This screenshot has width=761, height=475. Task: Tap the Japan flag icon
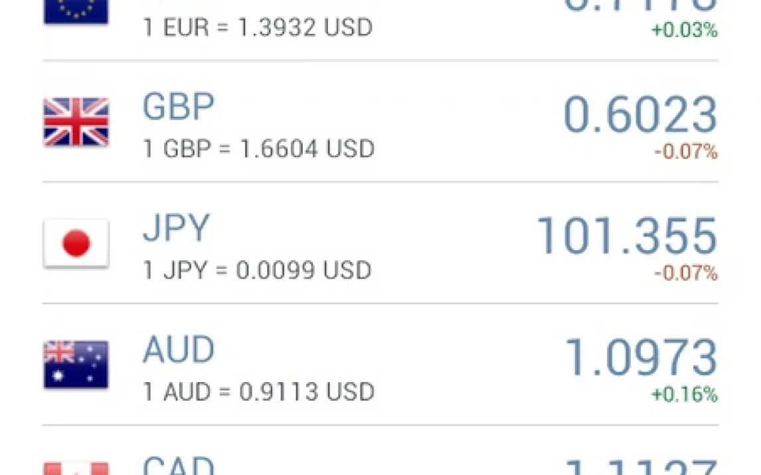pyautogui.click(x=76, y=243)
